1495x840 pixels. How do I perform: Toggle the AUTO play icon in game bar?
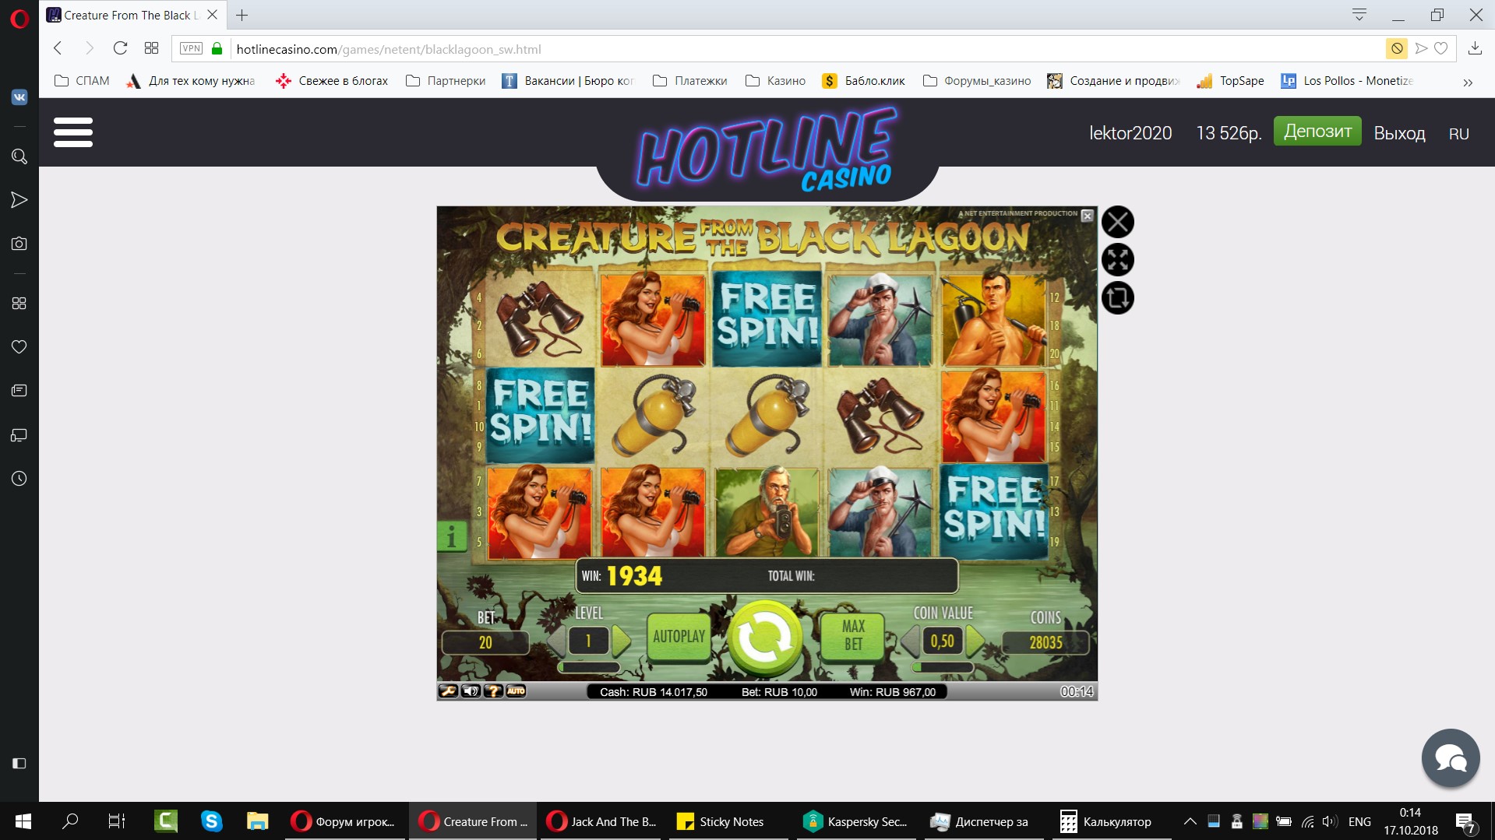point(516,691)
